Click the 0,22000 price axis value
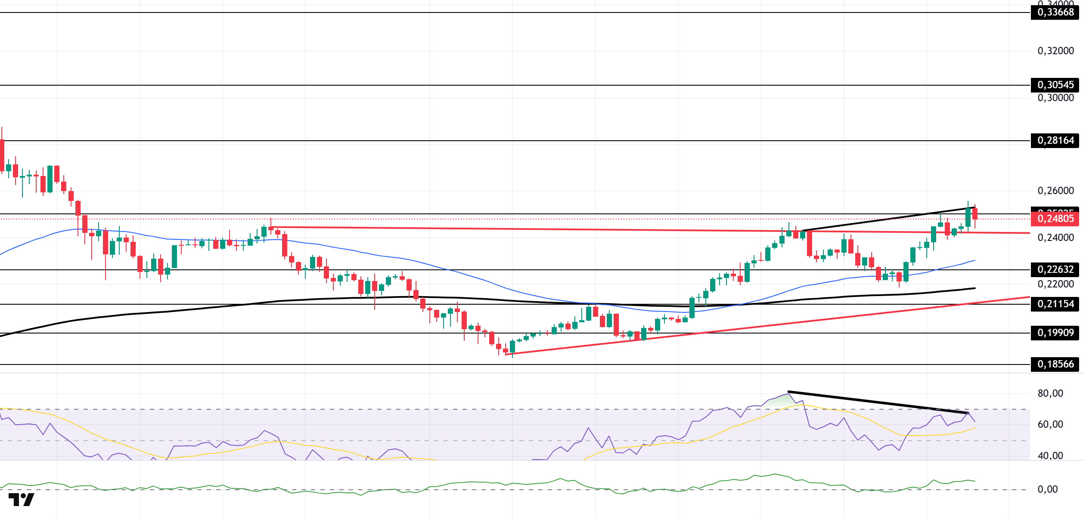Screen dimensions: 1083x525 coord(1055,284)
